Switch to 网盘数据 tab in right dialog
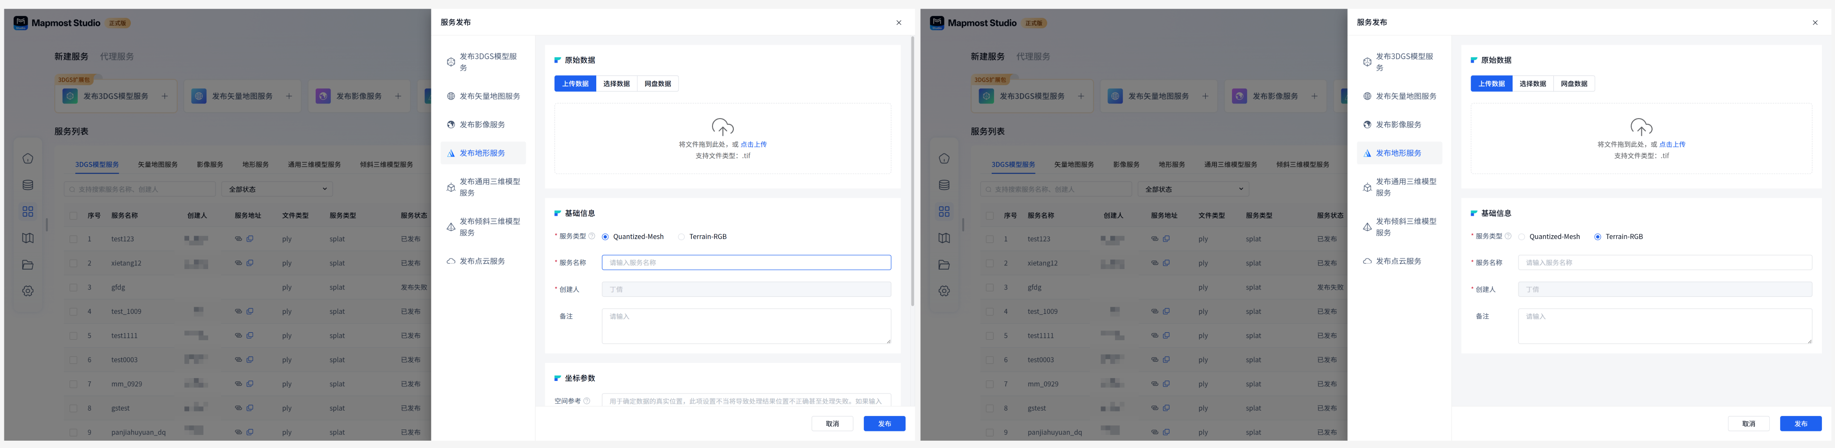Screen dimensions: 1835x448 [1573, 84]
